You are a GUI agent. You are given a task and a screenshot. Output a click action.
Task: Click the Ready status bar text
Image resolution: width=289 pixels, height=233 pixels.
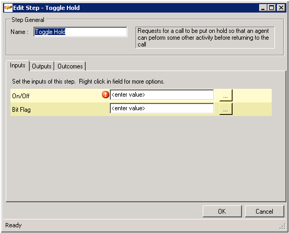(x=14, y=225)
